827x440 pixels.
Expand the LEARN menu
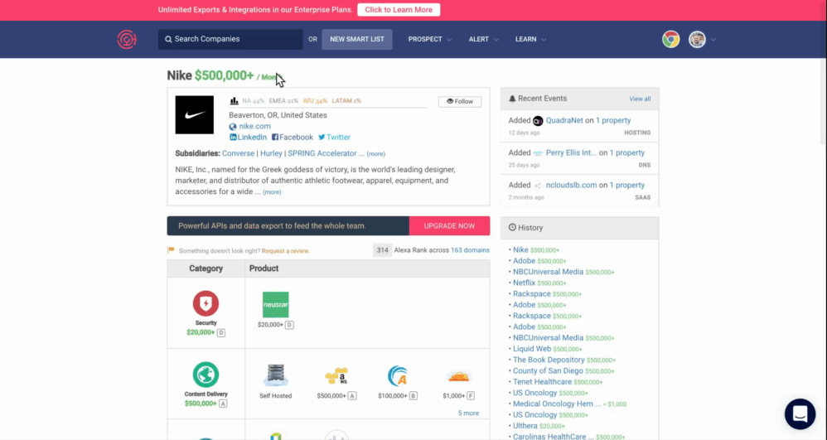[530, 40]
